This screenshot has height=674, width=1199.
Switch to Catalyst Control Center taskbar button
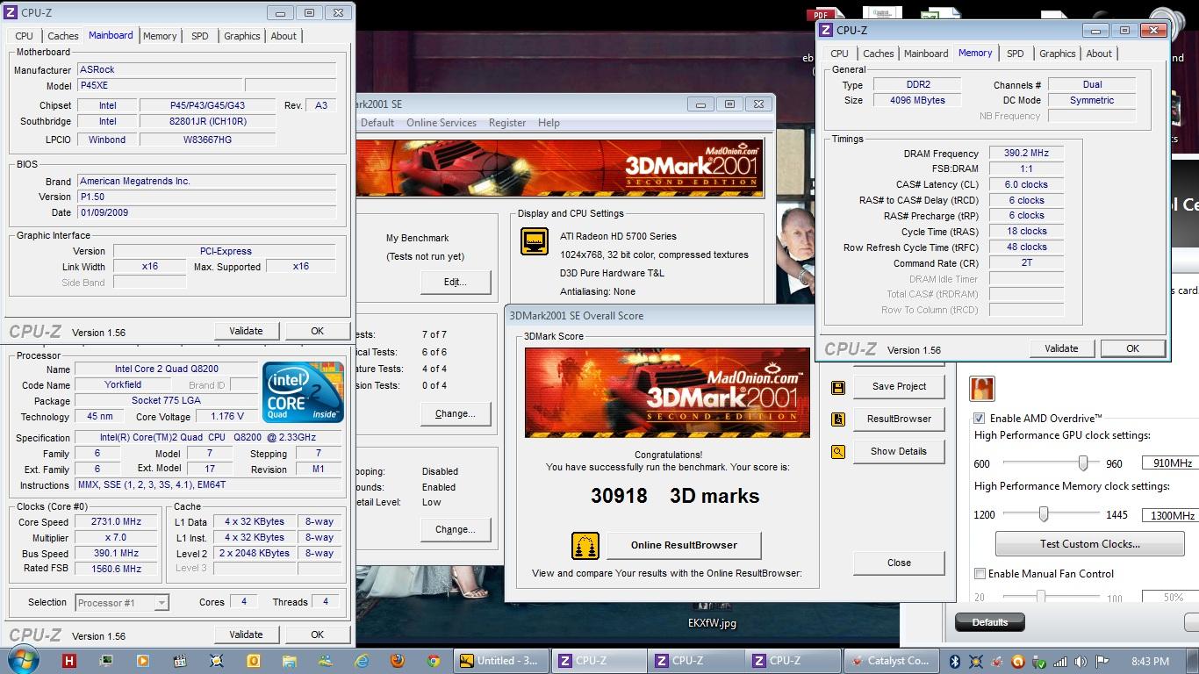pyautogui.click(x=891, y=661)
